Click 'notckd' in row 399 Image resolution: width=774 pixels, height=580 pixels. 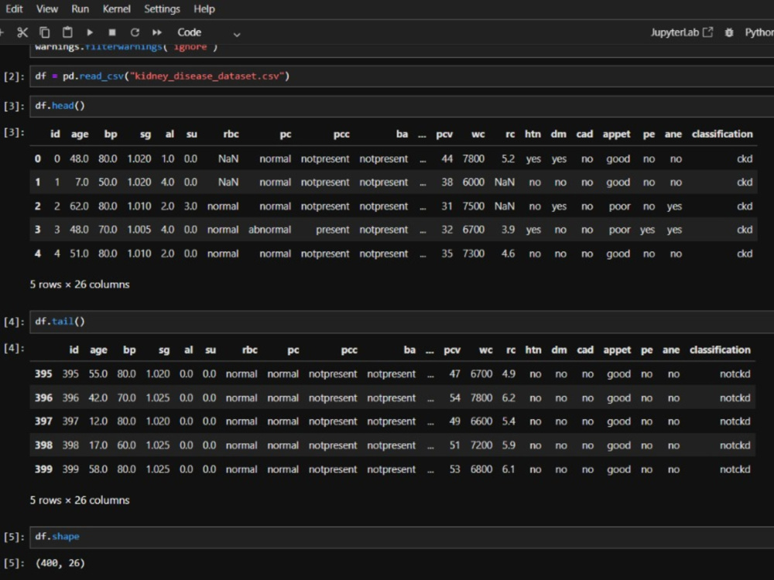tap(735, 469)
